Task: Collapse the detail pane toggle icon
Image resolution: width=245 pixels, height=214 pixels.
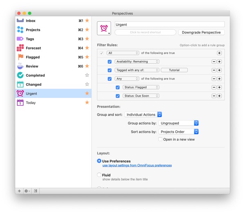Action: coord(36,191)
